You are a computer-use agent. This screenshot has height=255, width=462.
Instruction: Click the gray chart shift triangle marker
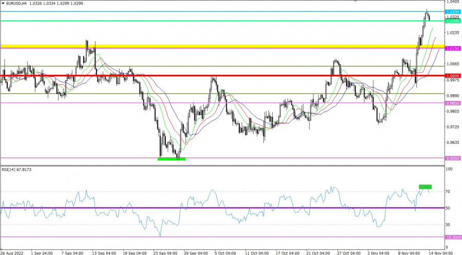(x=355, y=2)
